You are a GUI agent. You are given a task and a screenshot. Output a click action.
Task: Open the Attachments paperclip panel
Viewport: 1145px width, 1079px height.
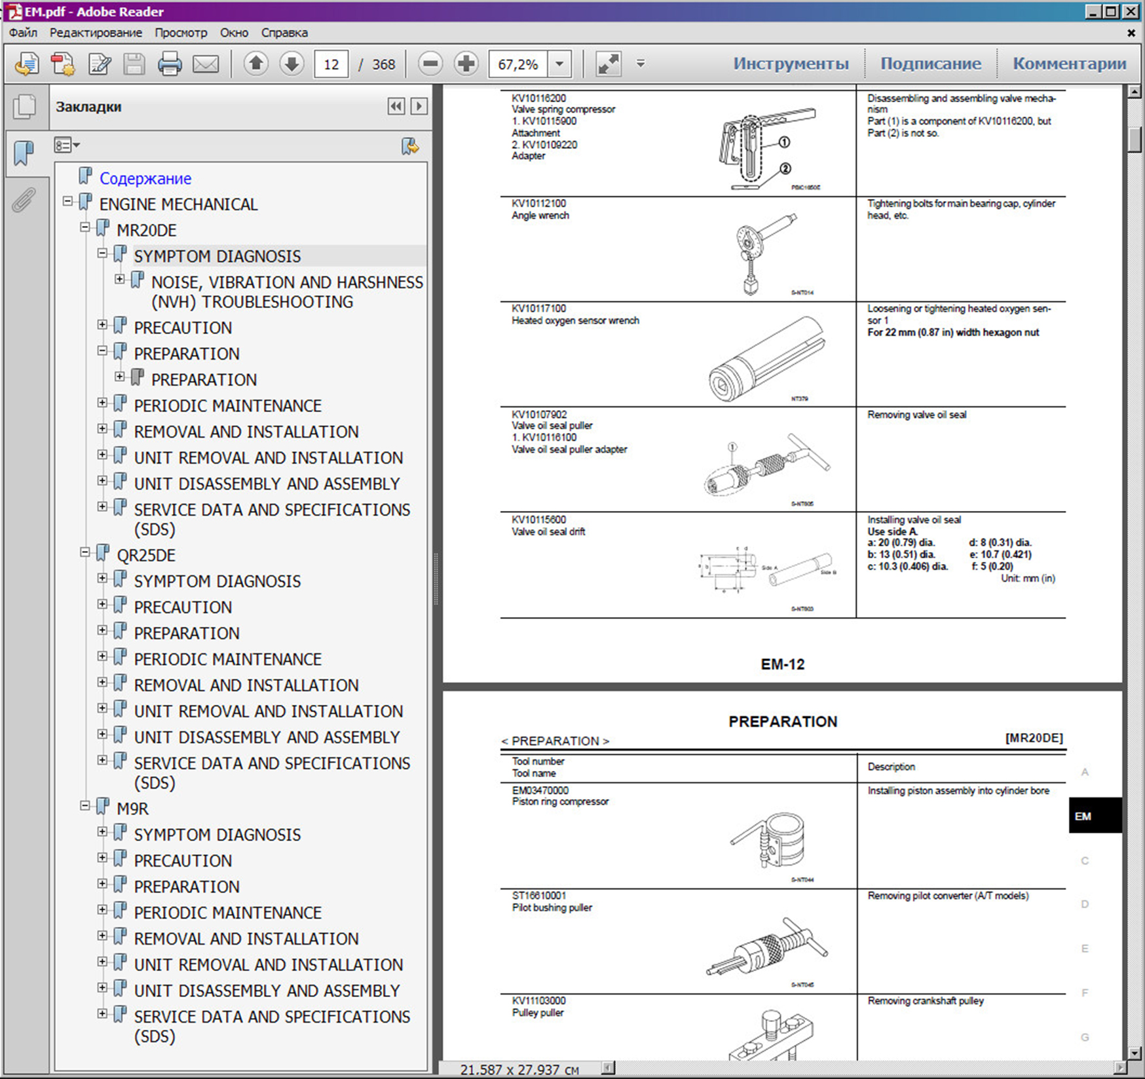24,200
